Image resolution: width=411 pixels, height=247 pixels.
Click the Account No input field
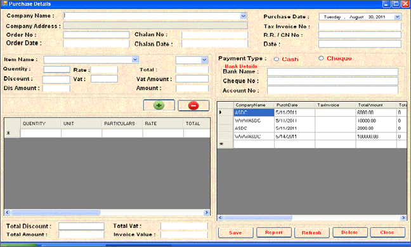coord(332,90)
